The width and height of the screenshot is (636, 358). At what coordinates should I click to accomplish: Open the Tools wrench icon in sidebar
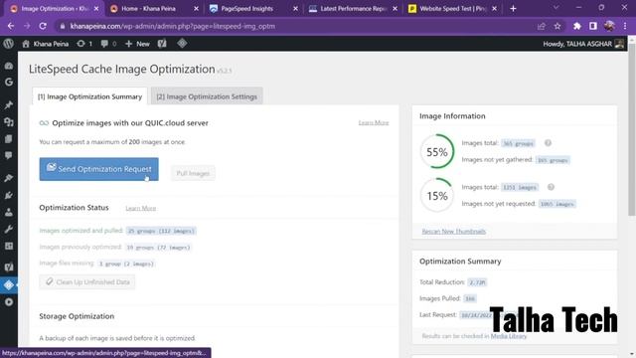point(9,230)
